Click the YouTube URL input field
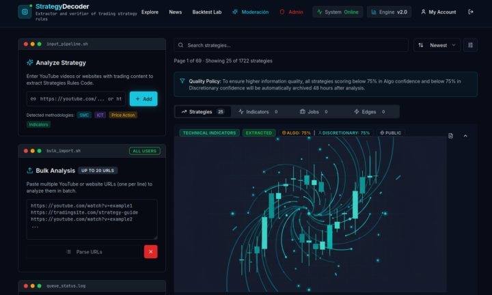Screen dimensions: 492x295 coord(76,99)
